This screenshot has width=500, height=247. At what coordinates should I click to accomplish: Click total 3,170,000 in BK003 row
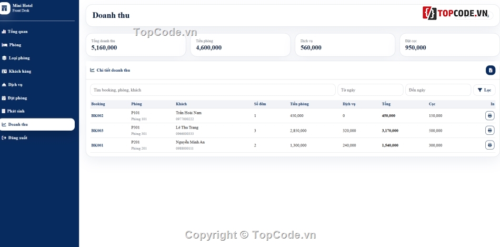coord(390,131)
